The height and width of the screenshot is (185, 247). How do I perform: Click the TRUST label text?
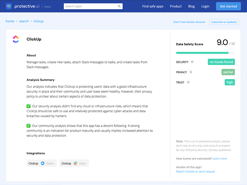[180, 82]
